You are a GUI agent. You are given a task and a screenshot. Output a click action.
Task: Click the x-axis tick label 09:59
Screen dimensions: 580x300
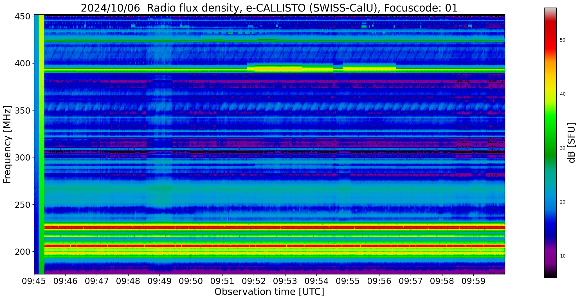473,281
